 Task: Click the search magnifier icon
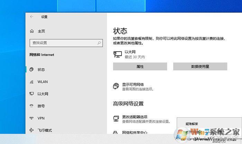point(99,43)
